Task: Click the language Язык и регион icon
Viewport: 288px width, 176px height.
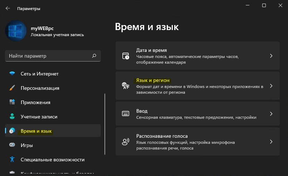Action: point(126,85)
